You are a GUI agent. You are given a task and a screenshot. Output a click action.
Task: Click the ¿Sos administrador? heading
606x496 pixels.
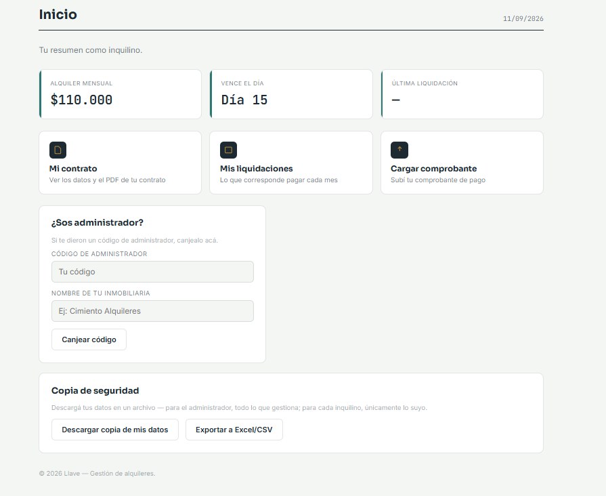pyautogui.click(x=98, y=222)
